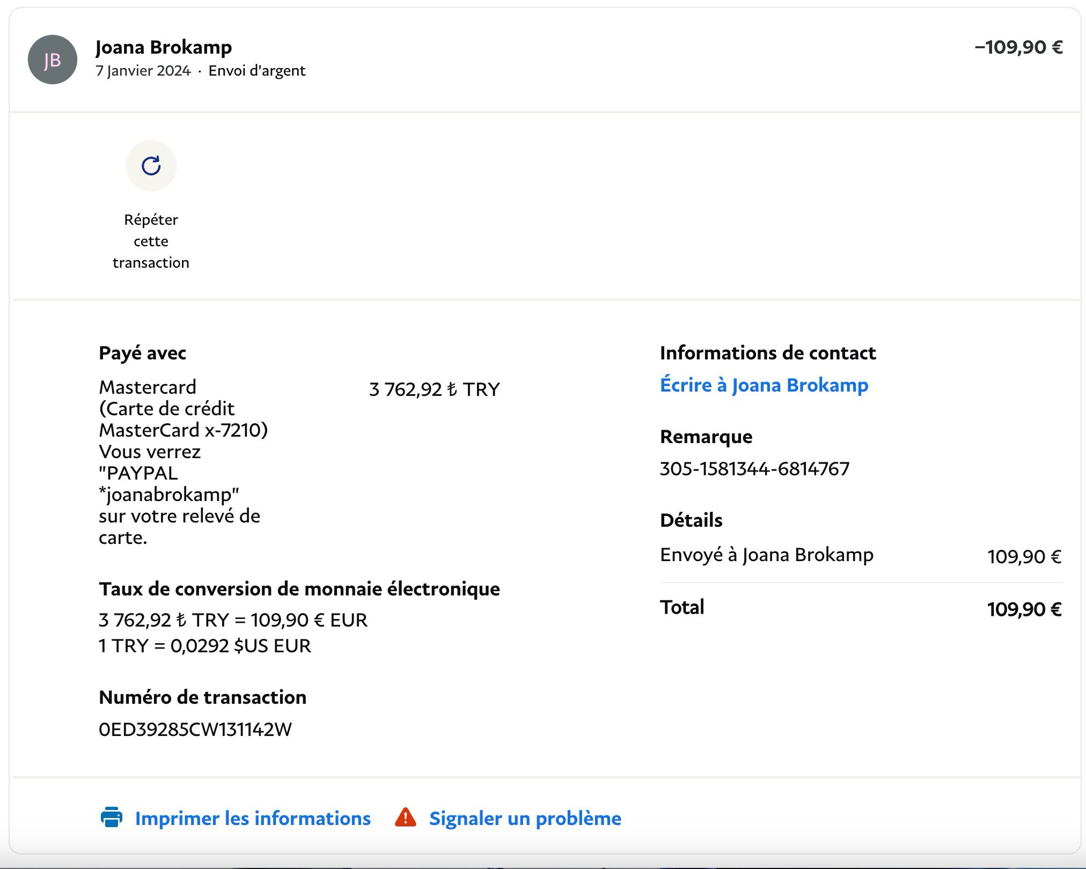This screenshot has width=1086, height=869.
Task: Click the Total 109,90 € value
Action: pos(1024,609)
